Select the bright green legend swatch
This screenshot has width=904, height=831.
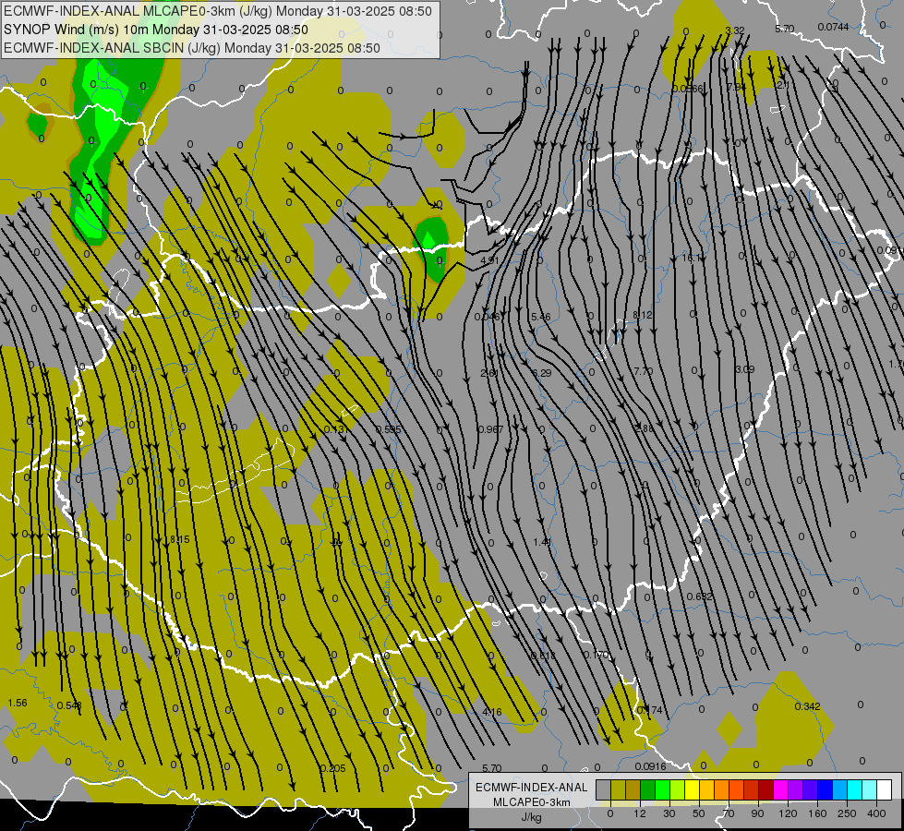click(662, 789)
